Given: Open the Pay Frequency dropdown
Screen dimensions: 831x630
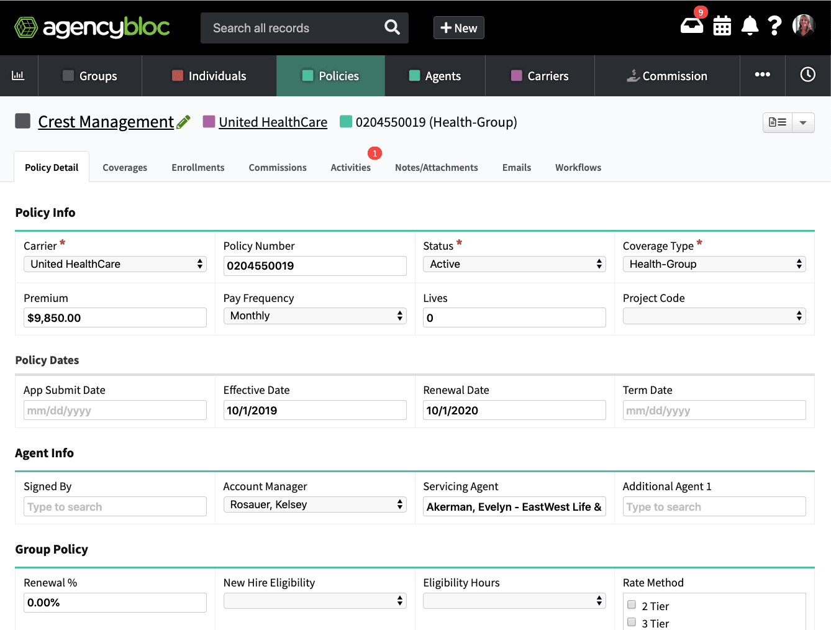Looking at the screenshot, I should [314, 316].
